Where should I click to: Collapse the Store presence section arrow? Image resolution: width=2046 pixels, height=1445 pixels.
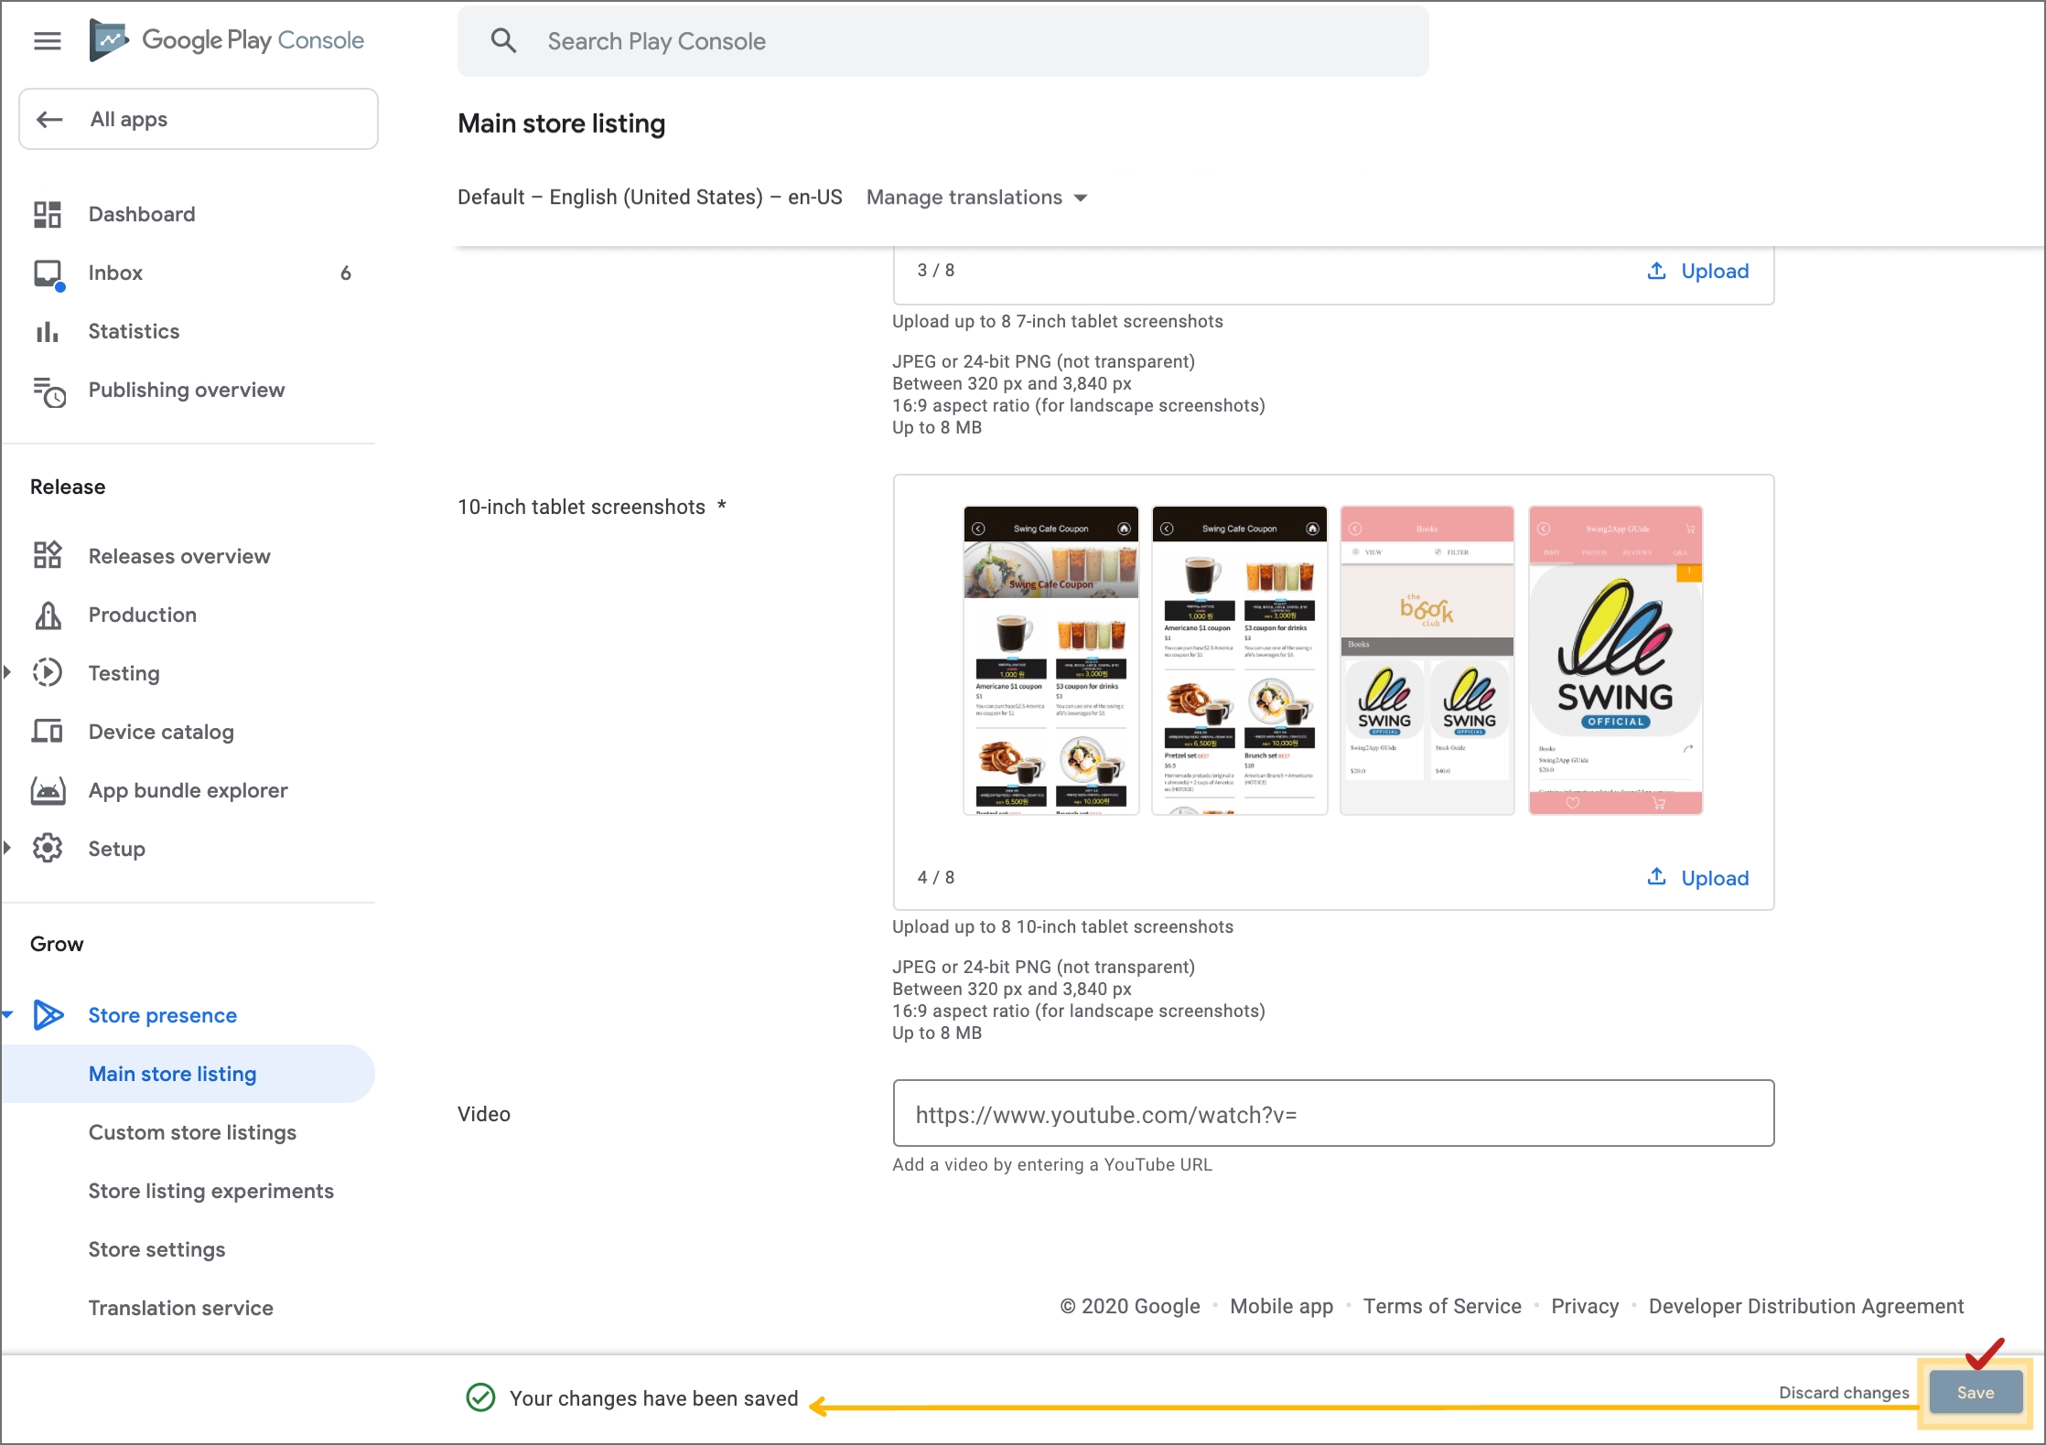pos(7,1014)
